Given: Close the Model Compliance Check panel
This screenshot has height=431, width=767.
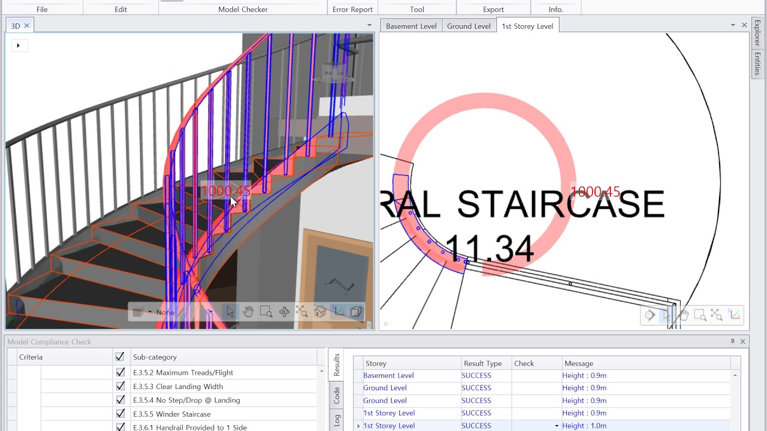Looking at the screenshot, I should coord(743,341).
